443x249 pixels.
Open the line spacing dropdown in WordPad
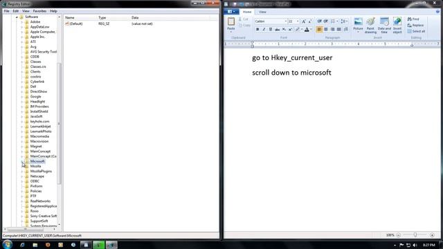(344, 21)
